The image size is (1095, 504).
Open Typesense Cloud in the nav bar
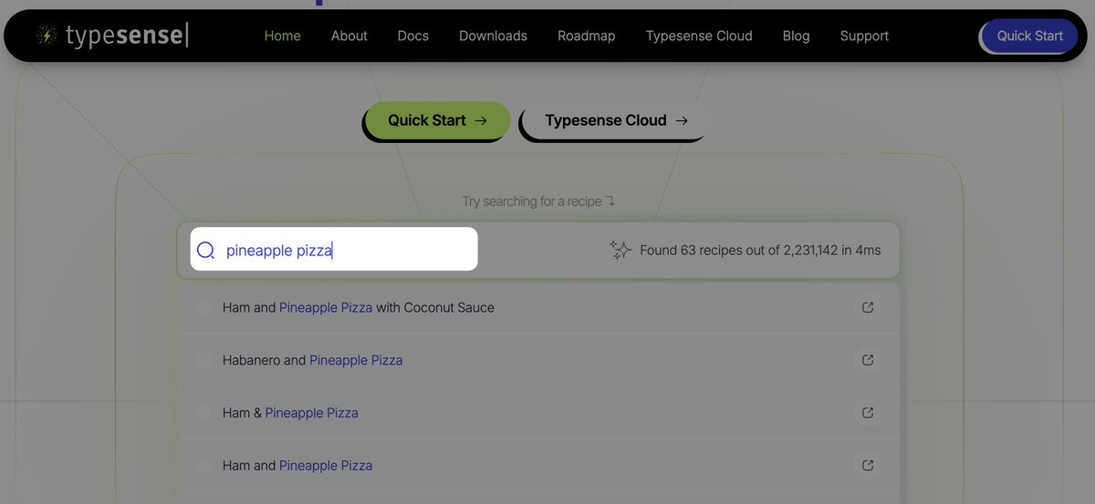699,36
